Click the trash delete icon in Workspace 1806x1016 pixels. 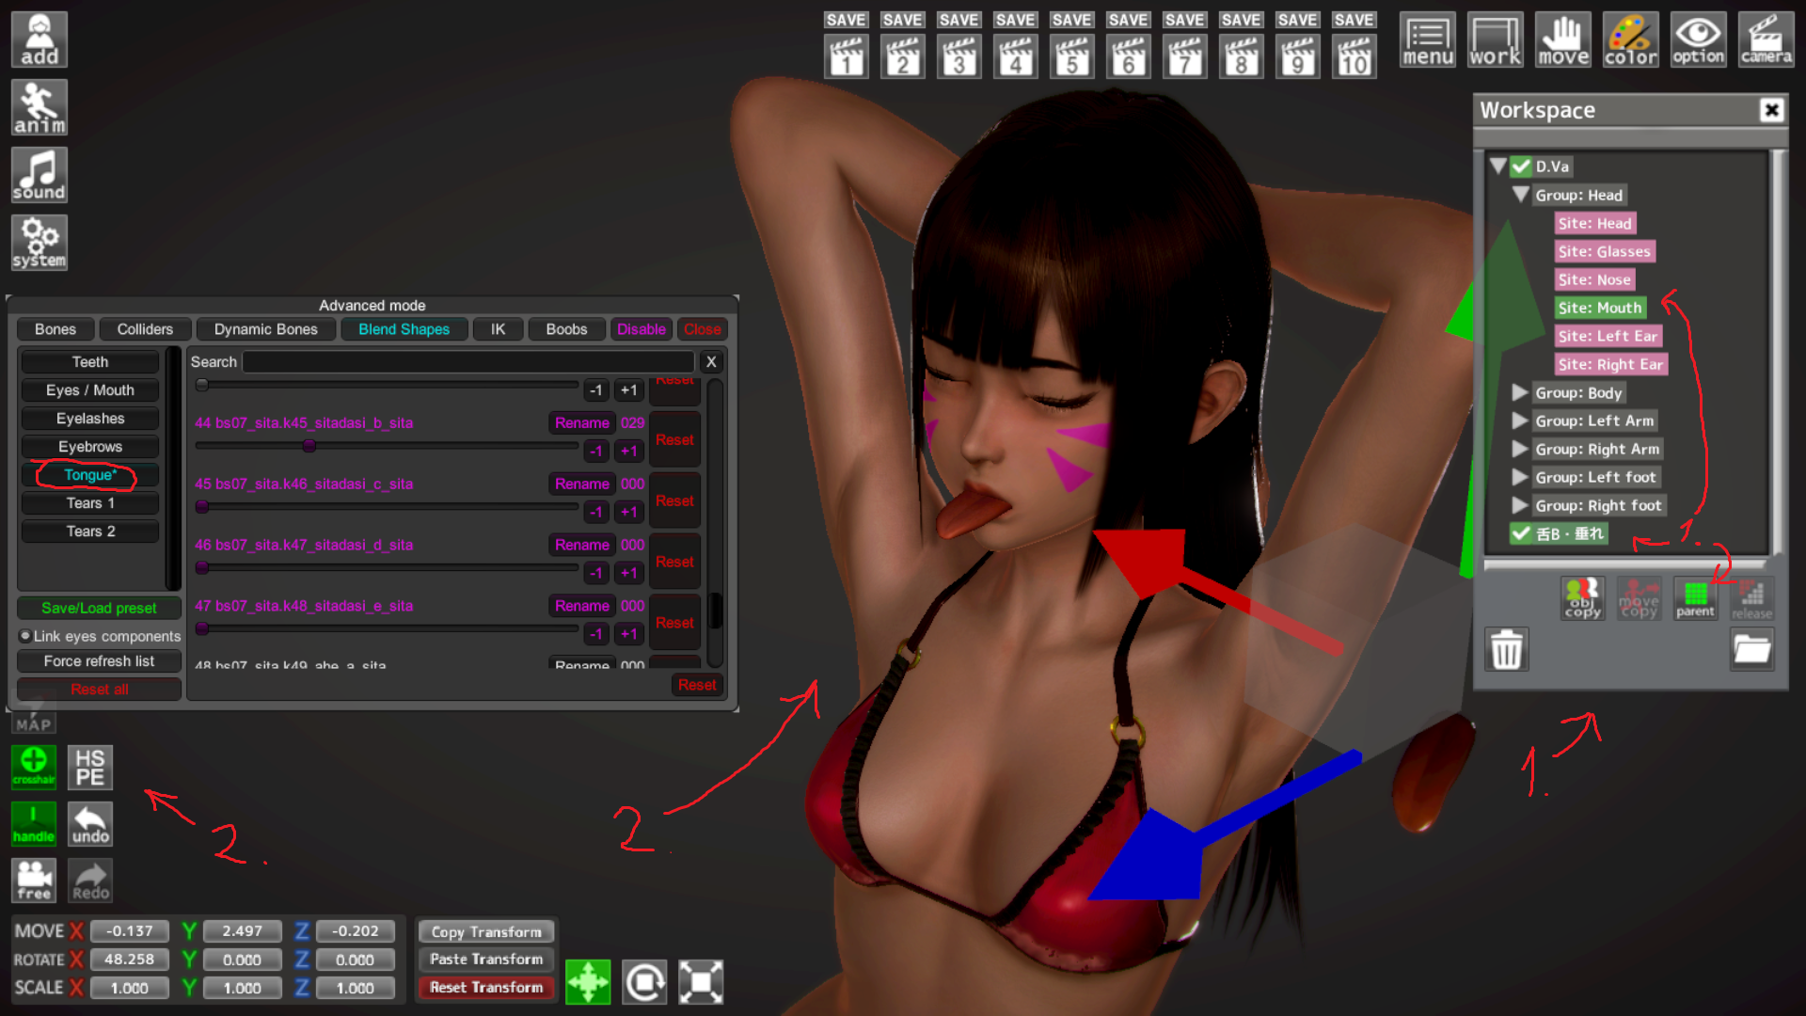[x=1507, y=649]
